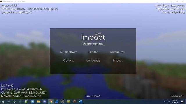Click the 'Logged in as KRIPA_YT' text
This screenshot has height=104, width=186.
[x=17, y=12]
